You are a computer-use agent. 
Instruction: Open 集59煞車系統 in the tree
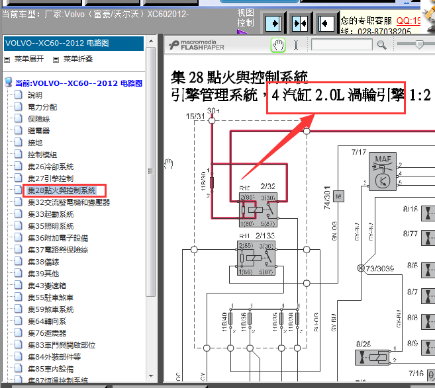click(50, 309)
